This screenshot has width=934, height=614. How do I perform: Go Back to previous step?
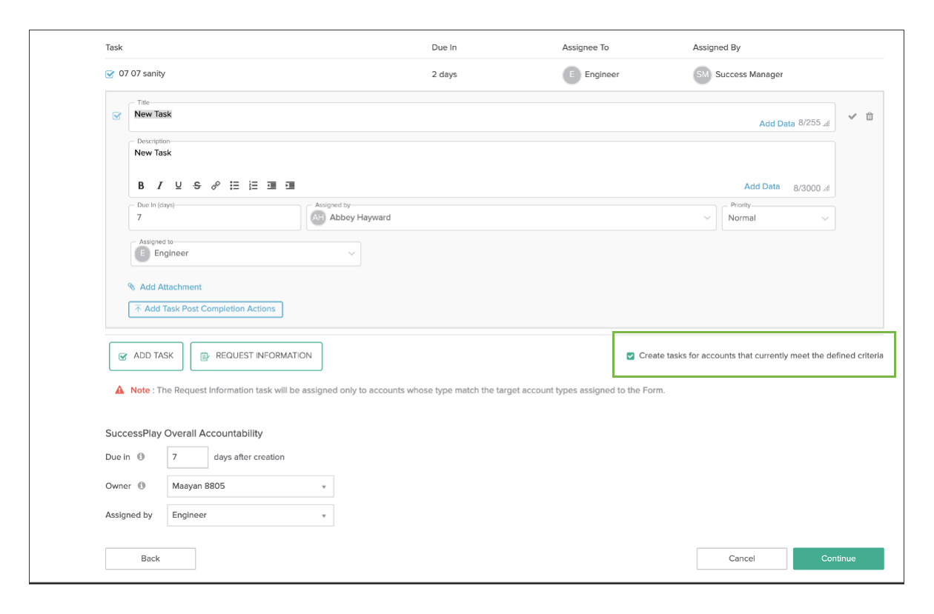150,558
